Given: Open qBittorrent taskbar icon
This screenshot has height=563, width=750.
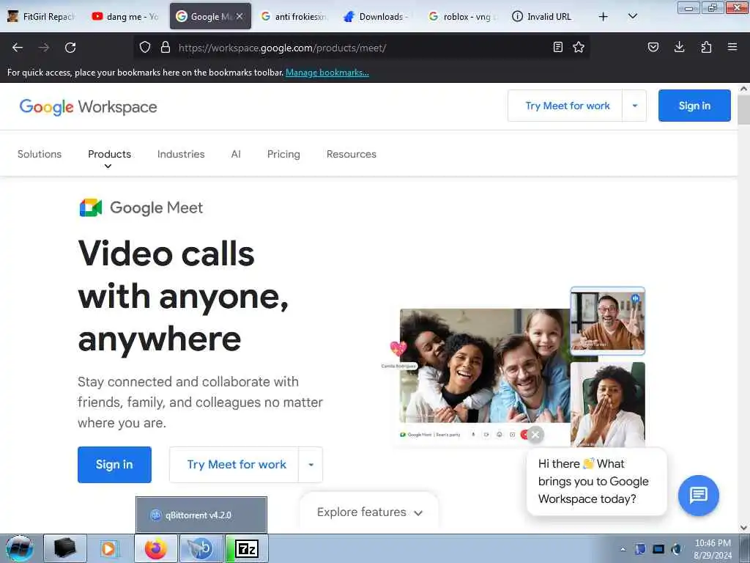Looking at the screenshot, I should click(x=201, y=548).
